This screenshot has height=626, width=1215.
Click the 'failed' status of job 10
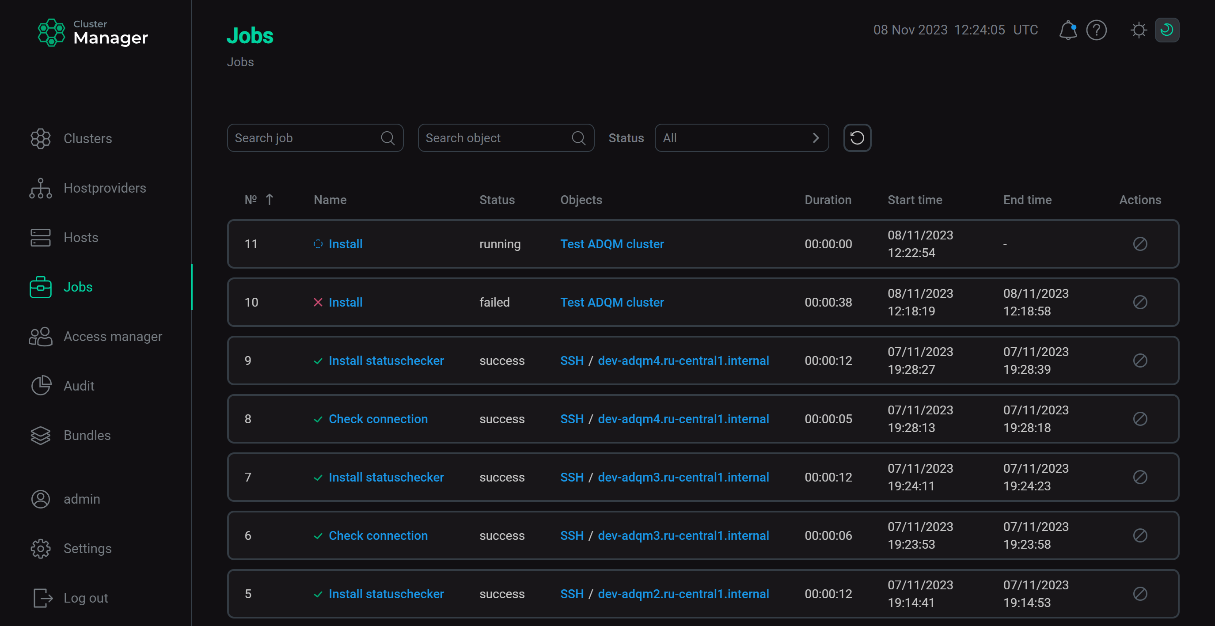[x=494, y=302]
